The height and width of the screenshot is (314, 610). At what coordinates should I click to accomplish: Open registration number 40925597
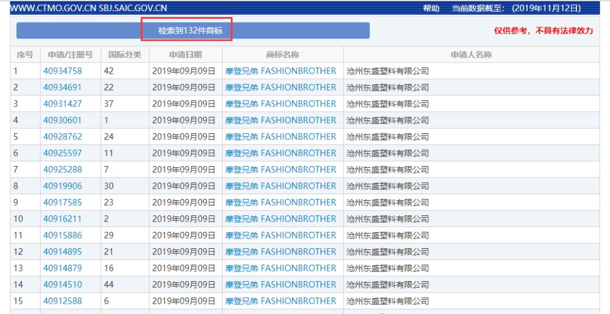[x=63, y=153]
